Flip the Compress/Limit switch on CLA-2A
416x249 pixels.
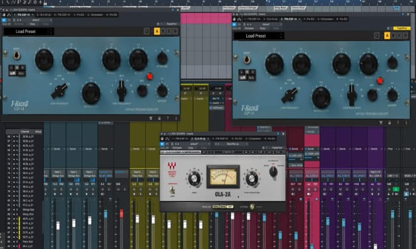(172, 190)
